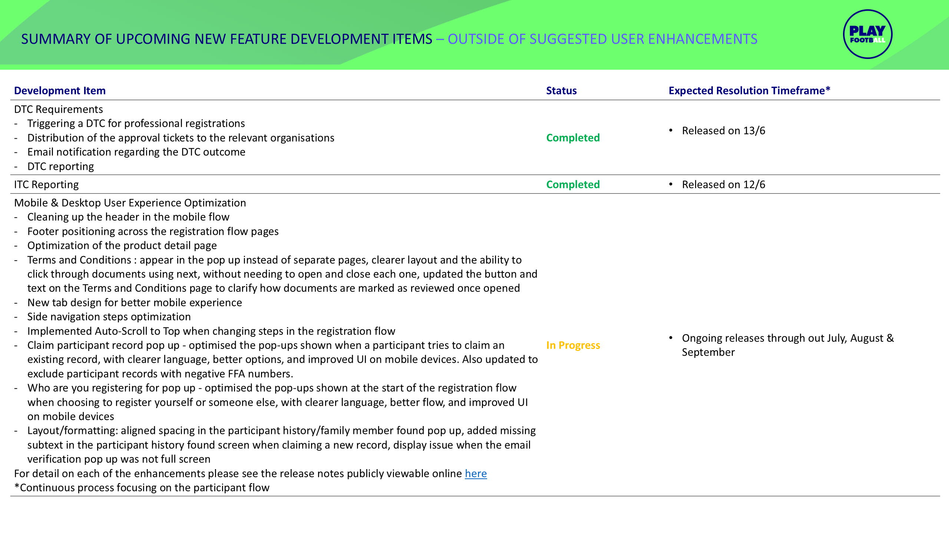
Task: Click the Play Football logo
Action: 867,34
